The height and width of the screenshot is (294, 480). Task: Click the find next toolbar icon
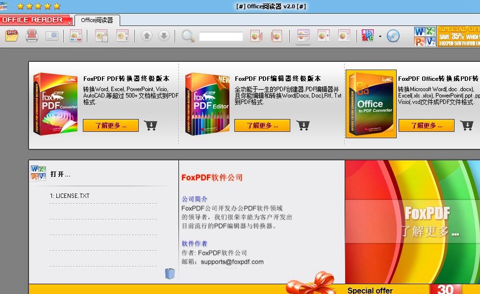point(277,36)
